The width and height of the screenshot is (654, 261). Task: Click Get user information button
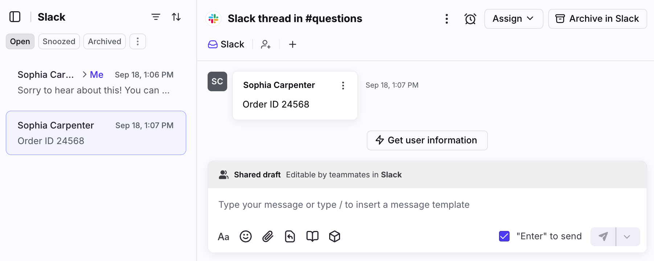click(427, 140)
